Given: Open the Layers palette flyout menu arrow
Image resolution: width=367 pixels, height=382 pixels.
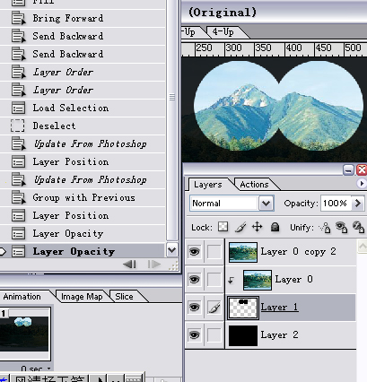Looking at the screenshot, I should [362, 183].
